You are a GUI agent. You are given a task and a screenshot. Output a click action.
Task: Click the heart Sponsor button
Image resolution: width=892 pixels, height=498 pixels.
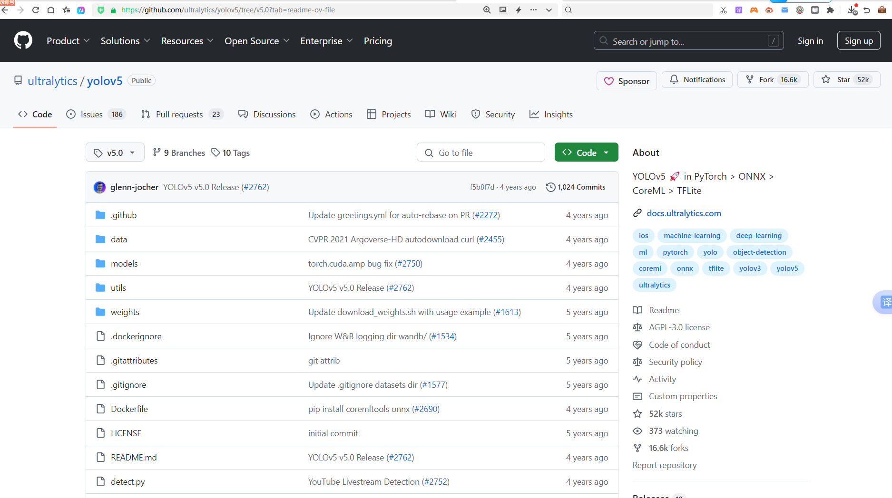627,81
